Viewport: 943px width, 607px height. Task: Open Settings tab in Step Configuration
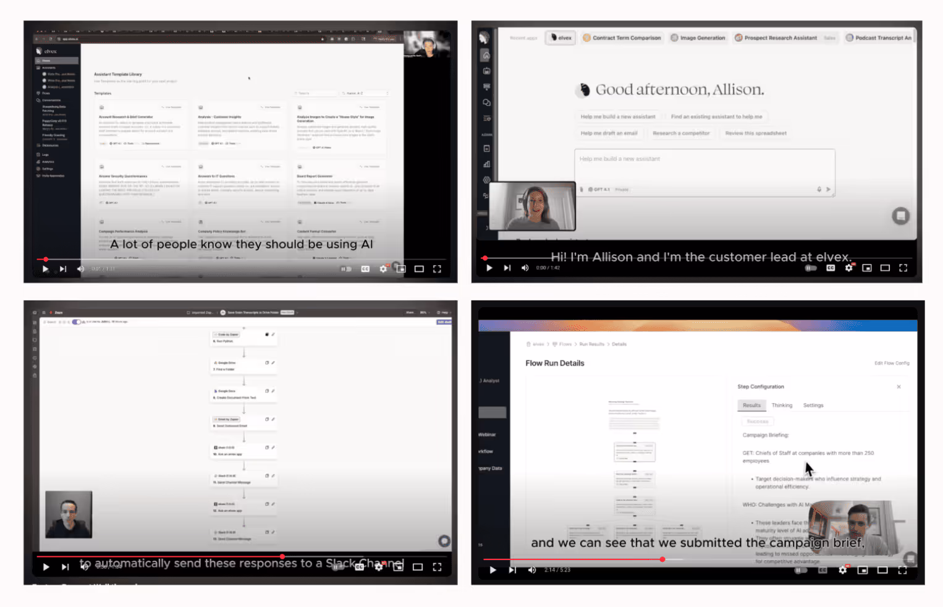pos(813,405)
